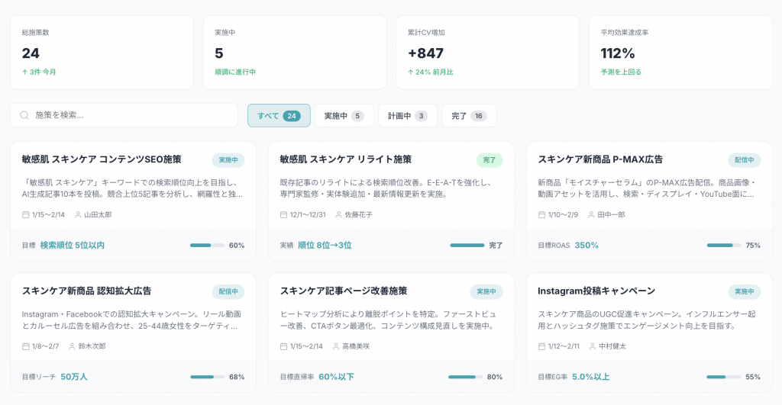Filter by the 完了 tab
Image resolution: width=782 pixels, height=405 pixels.
(468, 116)
